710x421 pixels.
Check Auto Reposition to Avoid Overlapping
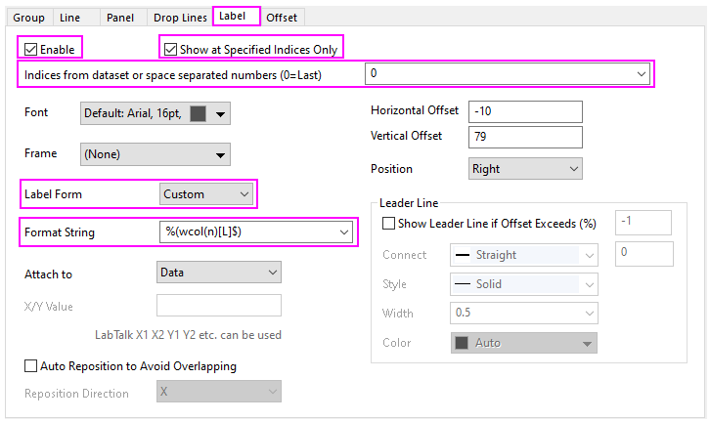click(x=30, y=366)
